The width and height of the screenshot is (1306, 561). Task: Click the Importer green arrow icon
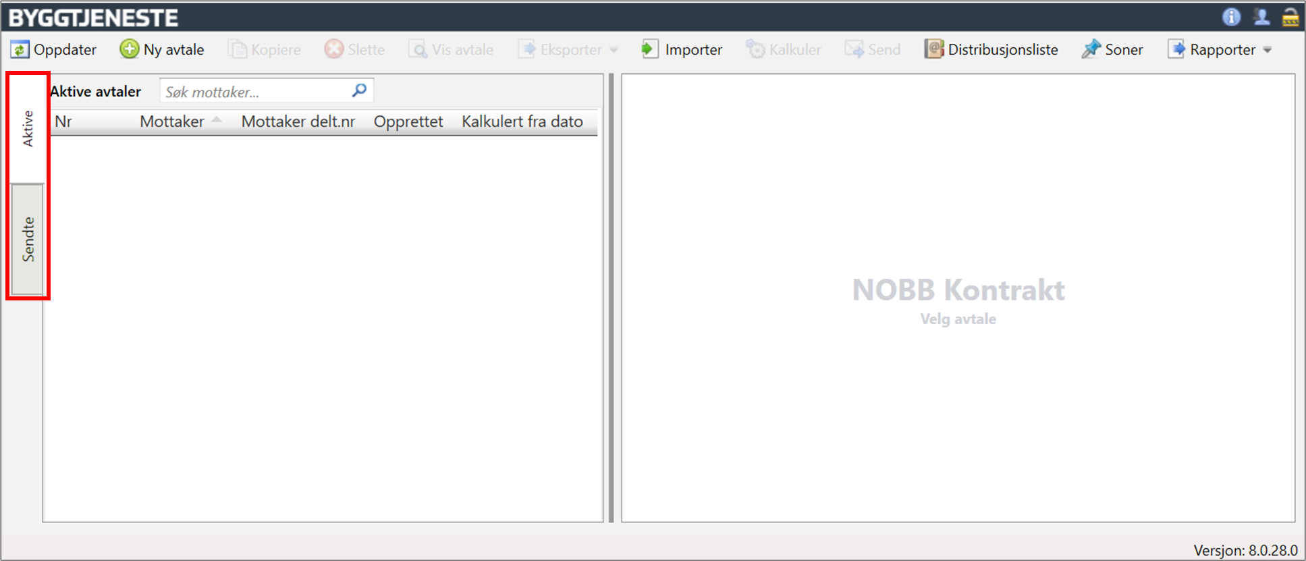point(649,49)
